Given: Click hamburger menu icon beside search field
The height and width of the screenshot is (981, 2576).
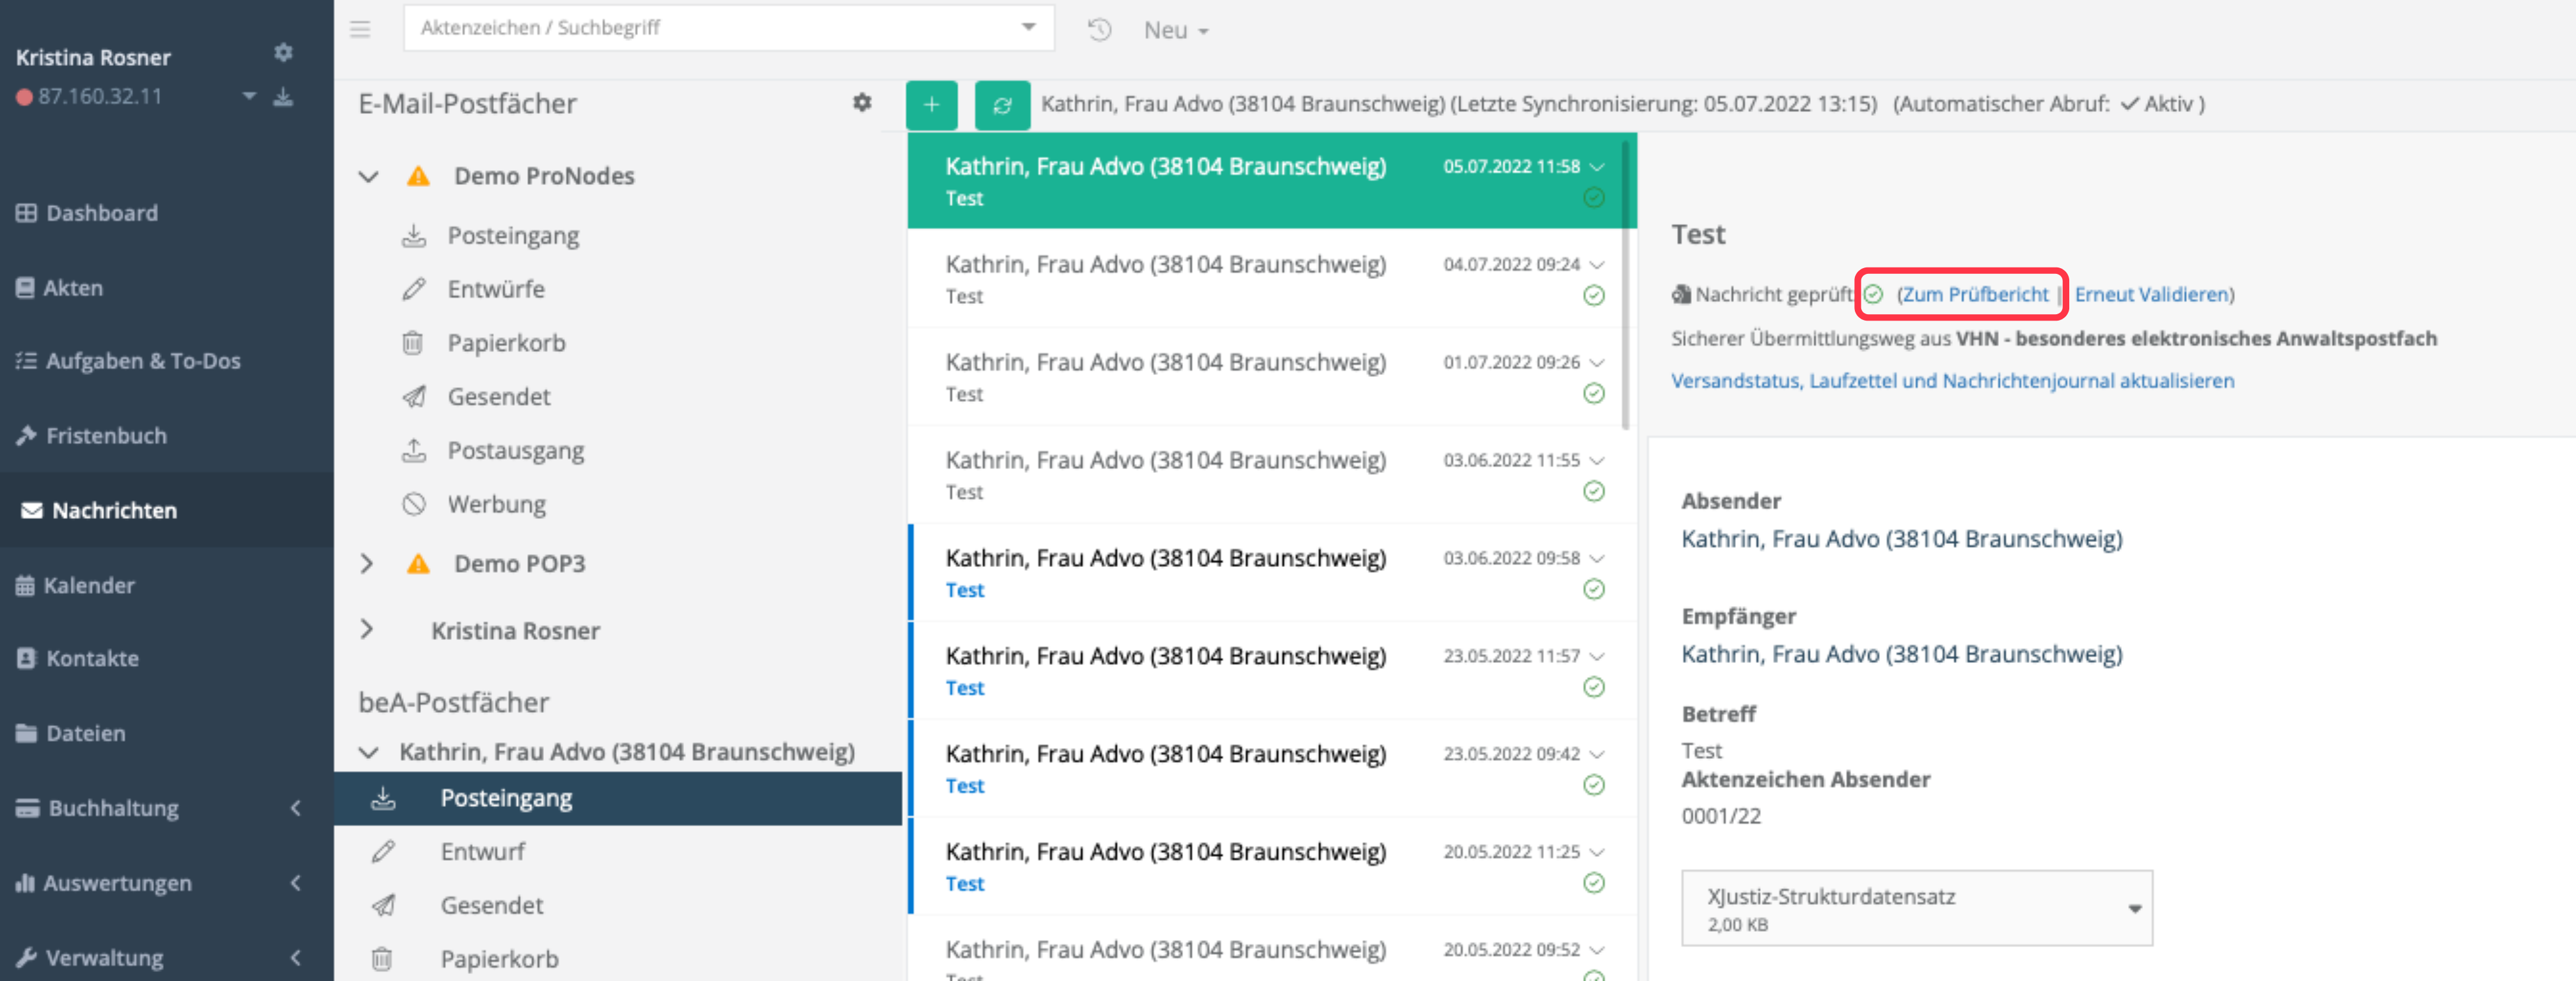Looking at the screenshot, I should [360, 29].
